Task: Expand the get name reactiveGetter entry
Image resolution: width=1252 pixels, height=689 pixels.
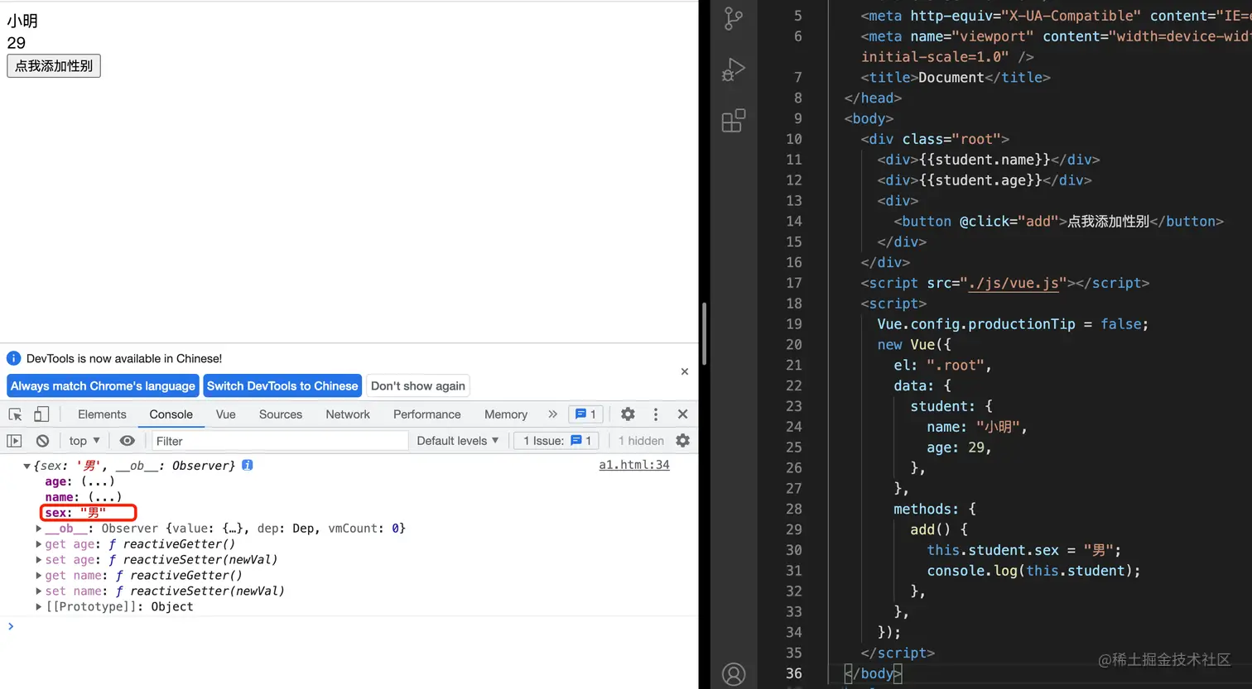Action: tap(39, 576)
